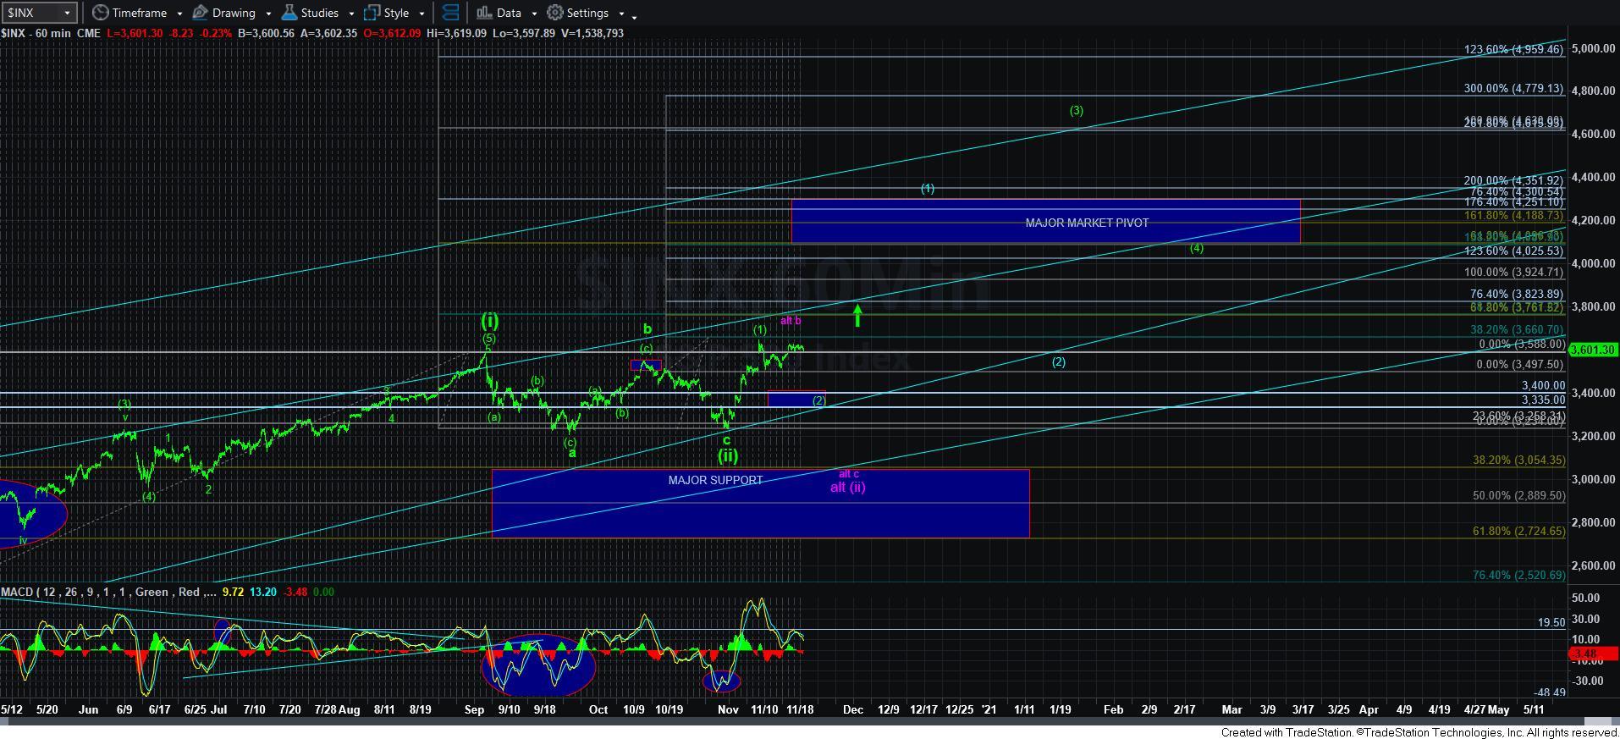Expand the Settings dropdown arrow
This screenshot has width=1620, height=739.
point(621,14)
